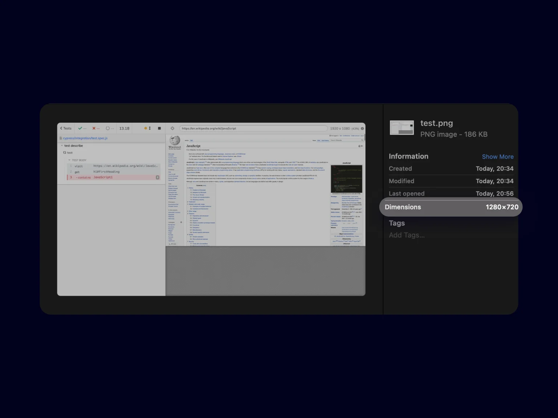Collapse the test describe group
Viewport: 558px width, 418px height.
tap(62, 146)
